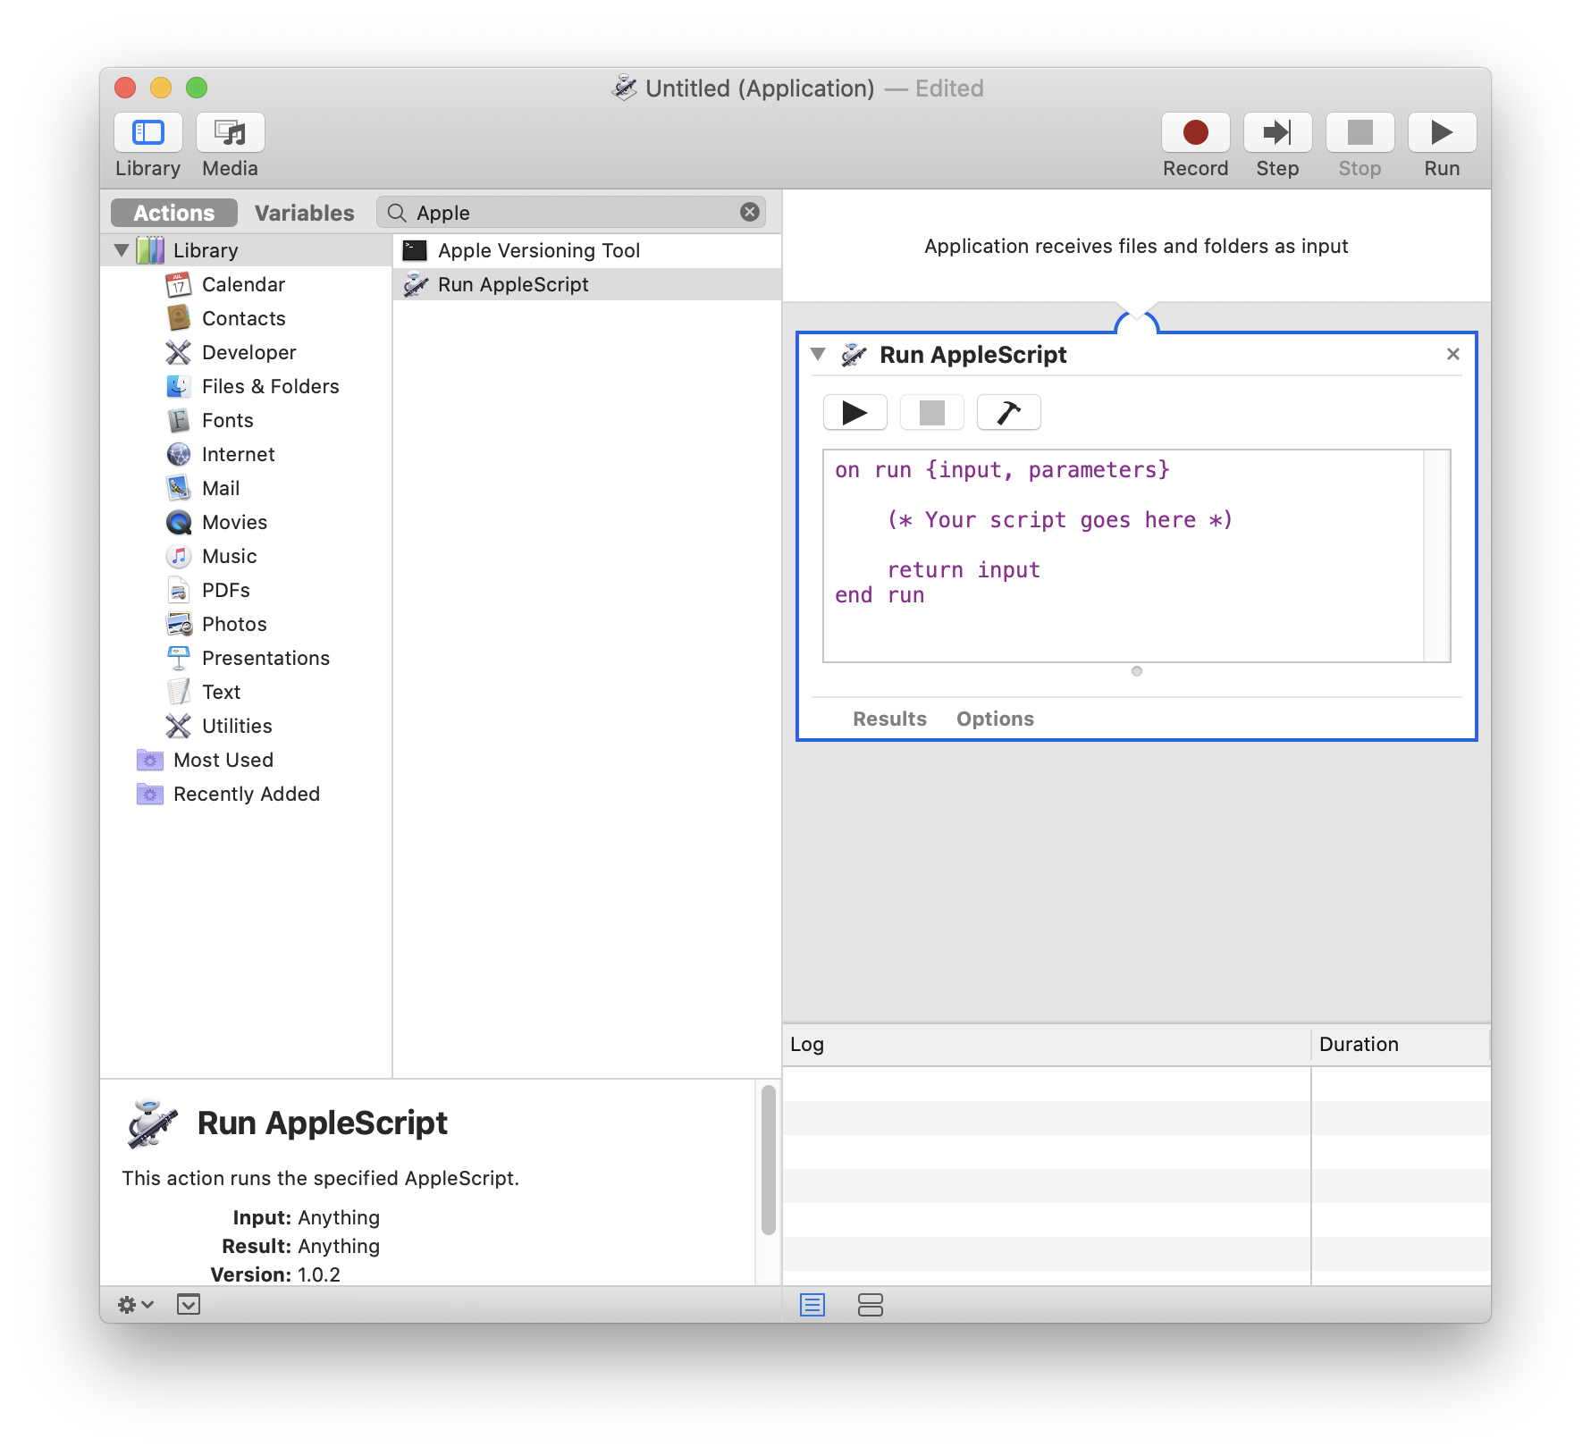Screen dimensions: 1591x1455
Task: Remove the Run AppleScript action
Action: (1452, 354)
